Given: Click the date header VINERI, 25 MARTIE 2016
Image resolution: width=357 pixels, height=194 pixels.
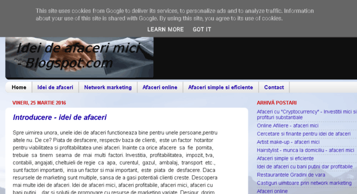Looking at the screenshot, I should [x=39, y=103].
